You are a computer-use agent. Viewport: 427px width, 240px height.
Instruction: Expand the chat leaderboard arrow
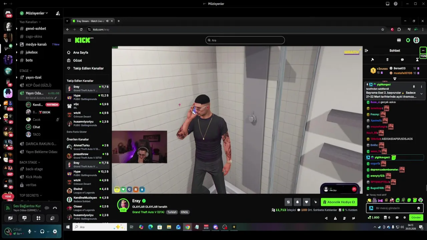pos(395,79)
